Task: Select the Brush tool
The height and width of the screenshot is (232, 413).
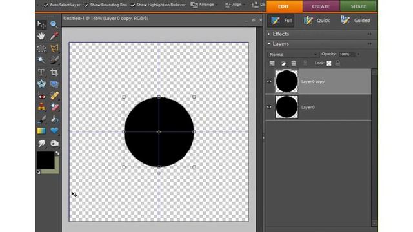Action: tap(41, 120)
